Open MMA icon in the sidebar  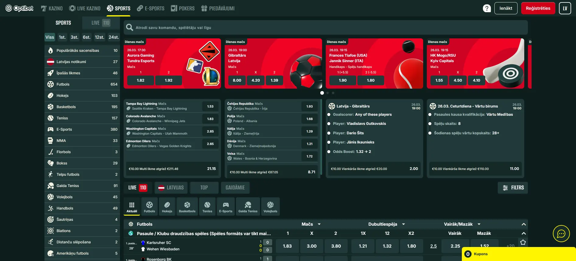[51, 141]
